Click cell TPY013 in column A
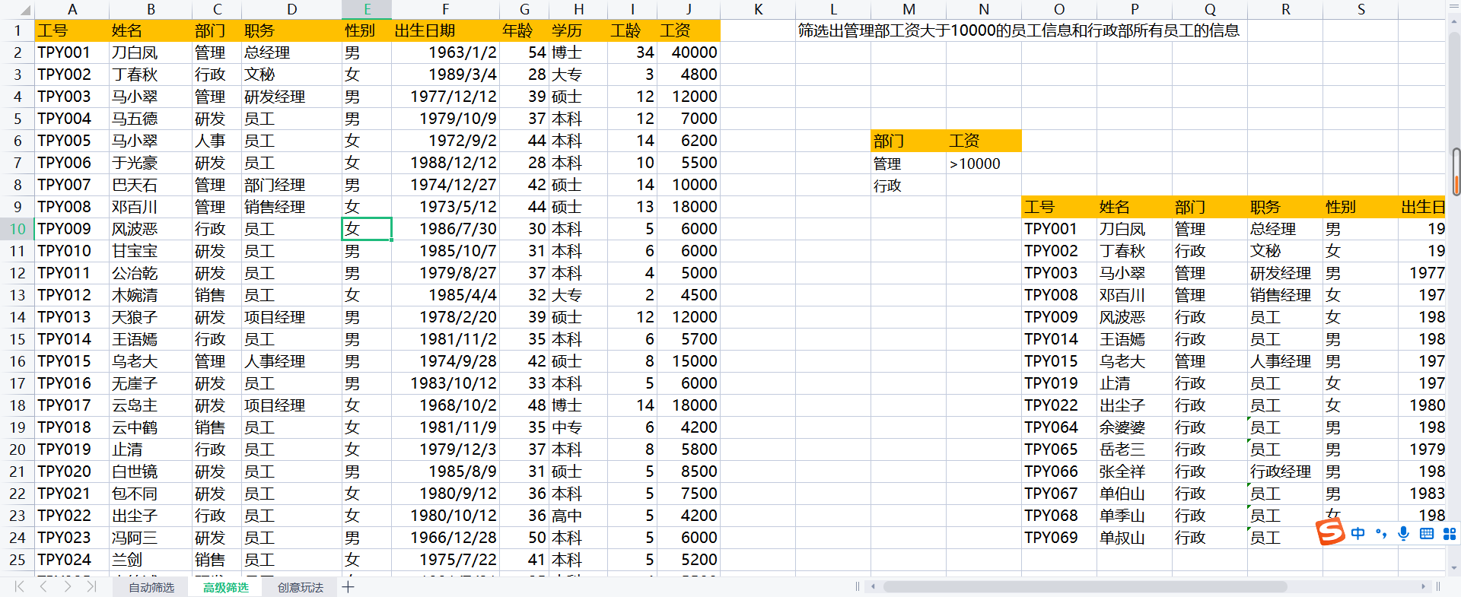The height and width of the screenshot is (597, 1461). coord(72,317)
